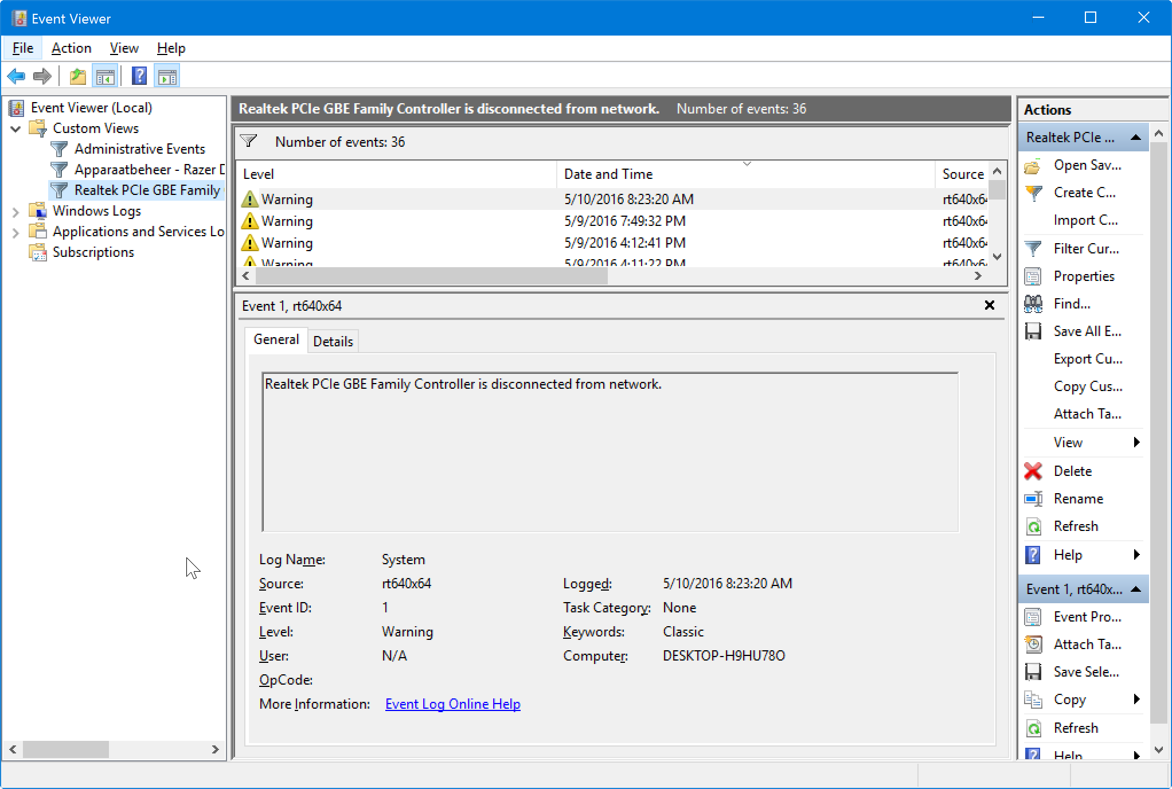Collapse the Custom Views tree node

[16, 128]
